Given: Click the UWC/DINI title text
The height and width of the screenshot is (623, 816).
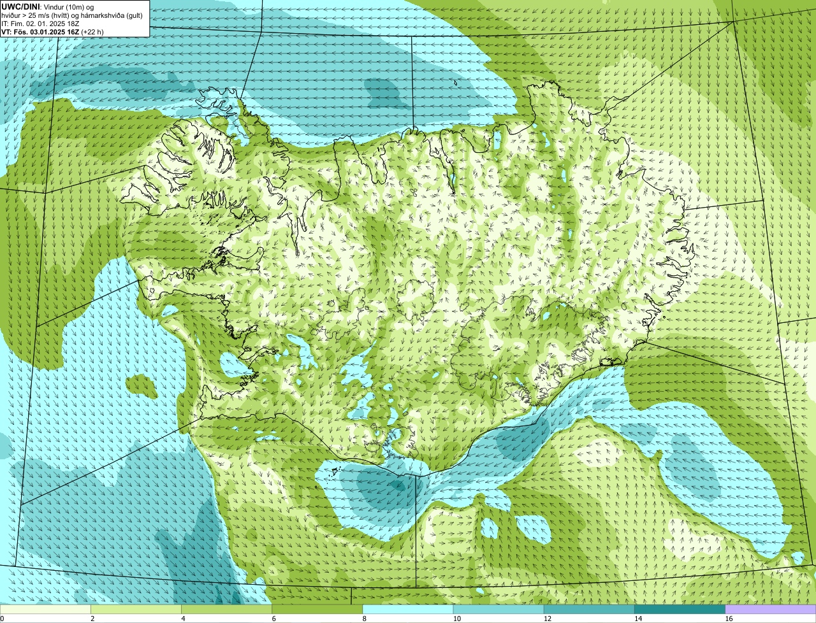Looking at the screenshot, I should coord(21,6).
